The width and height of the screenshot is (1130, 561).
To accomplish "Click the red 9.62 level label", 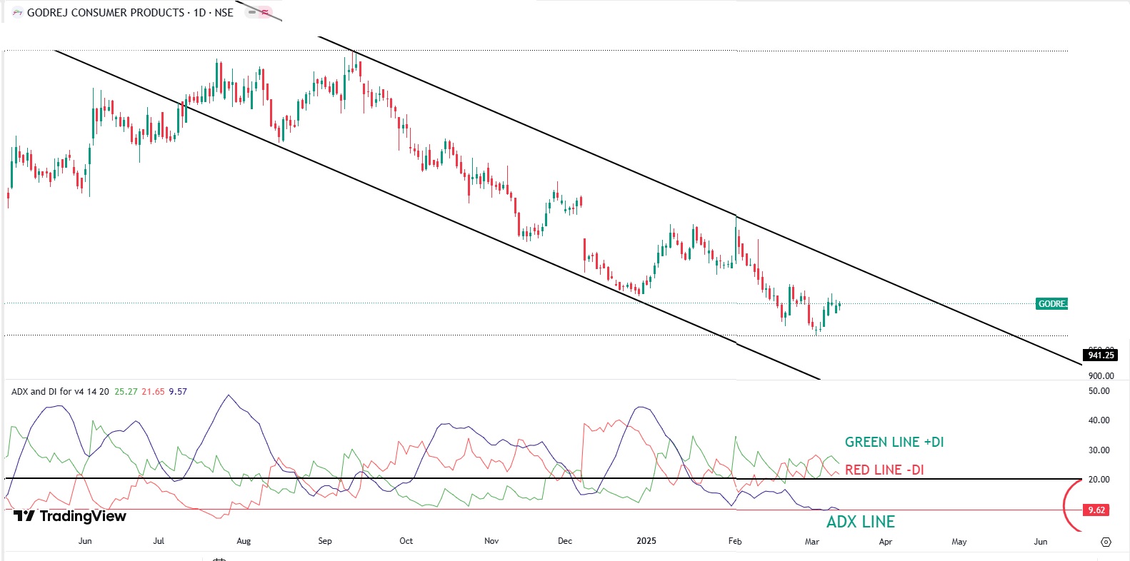I will (1096, 510).
